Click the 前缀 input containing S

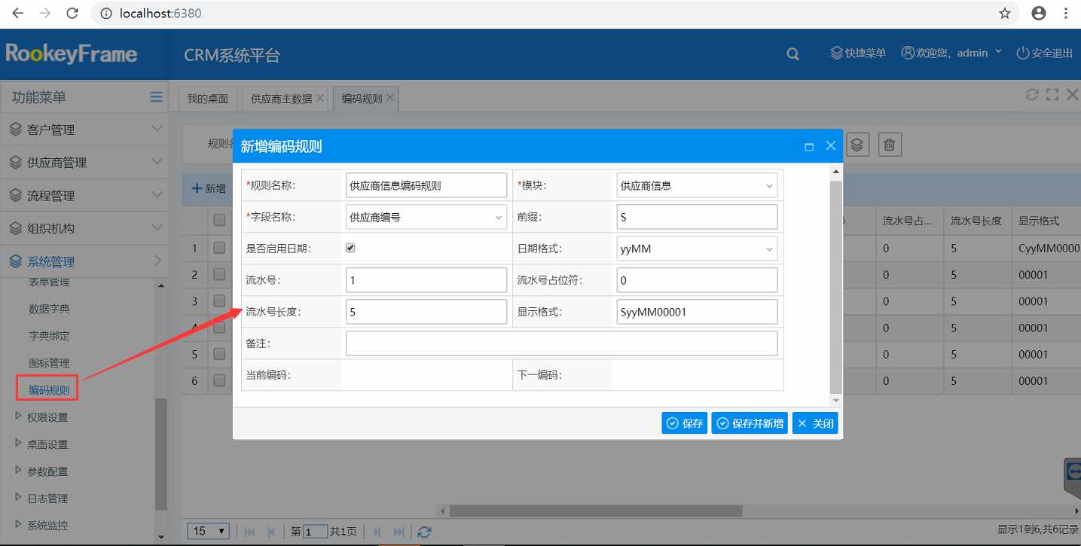tap(697, 217)
